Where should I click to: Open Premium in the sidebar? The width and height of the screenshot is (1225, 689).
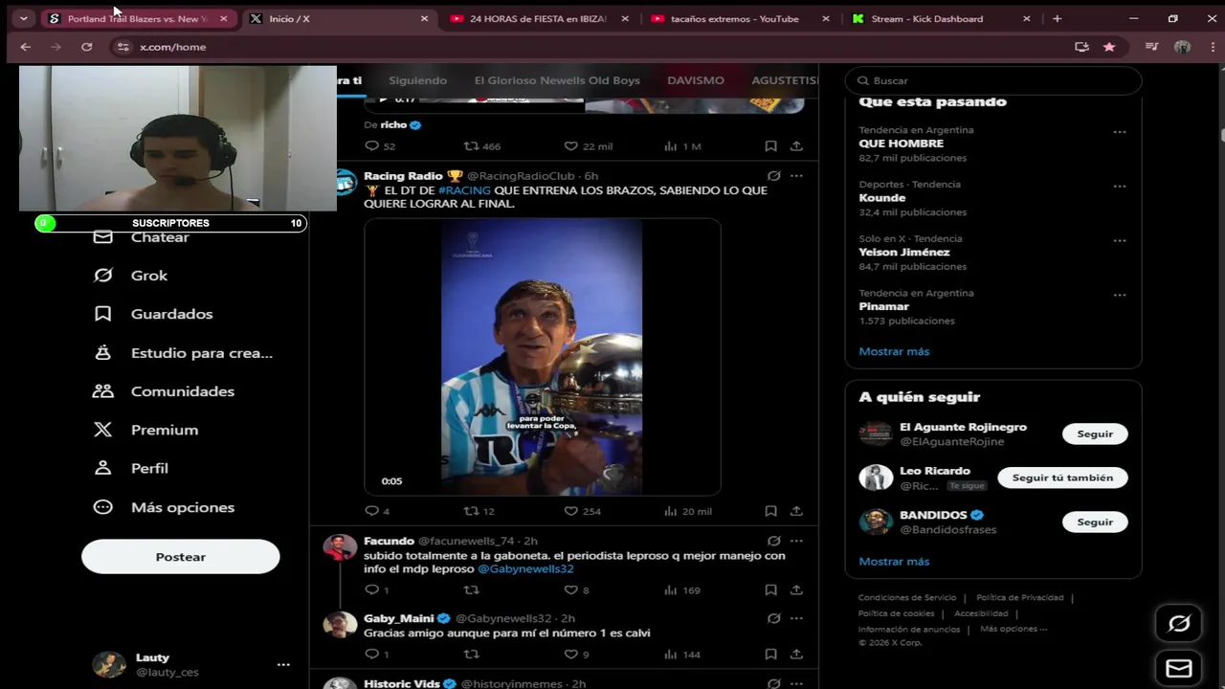coord(145,430)
